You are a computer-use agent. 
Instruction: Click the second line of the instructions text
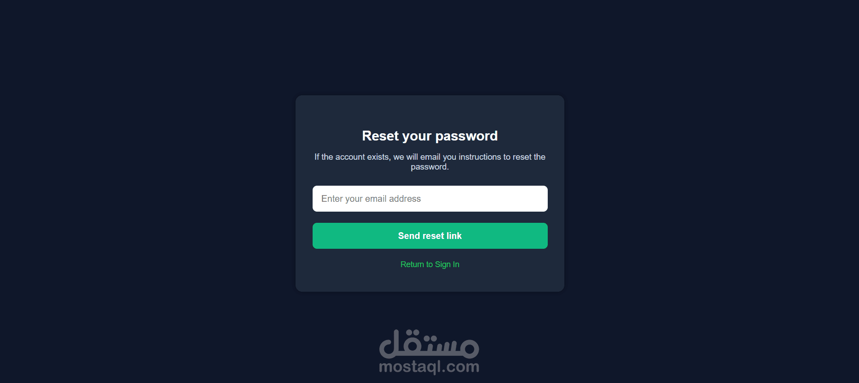430,167
